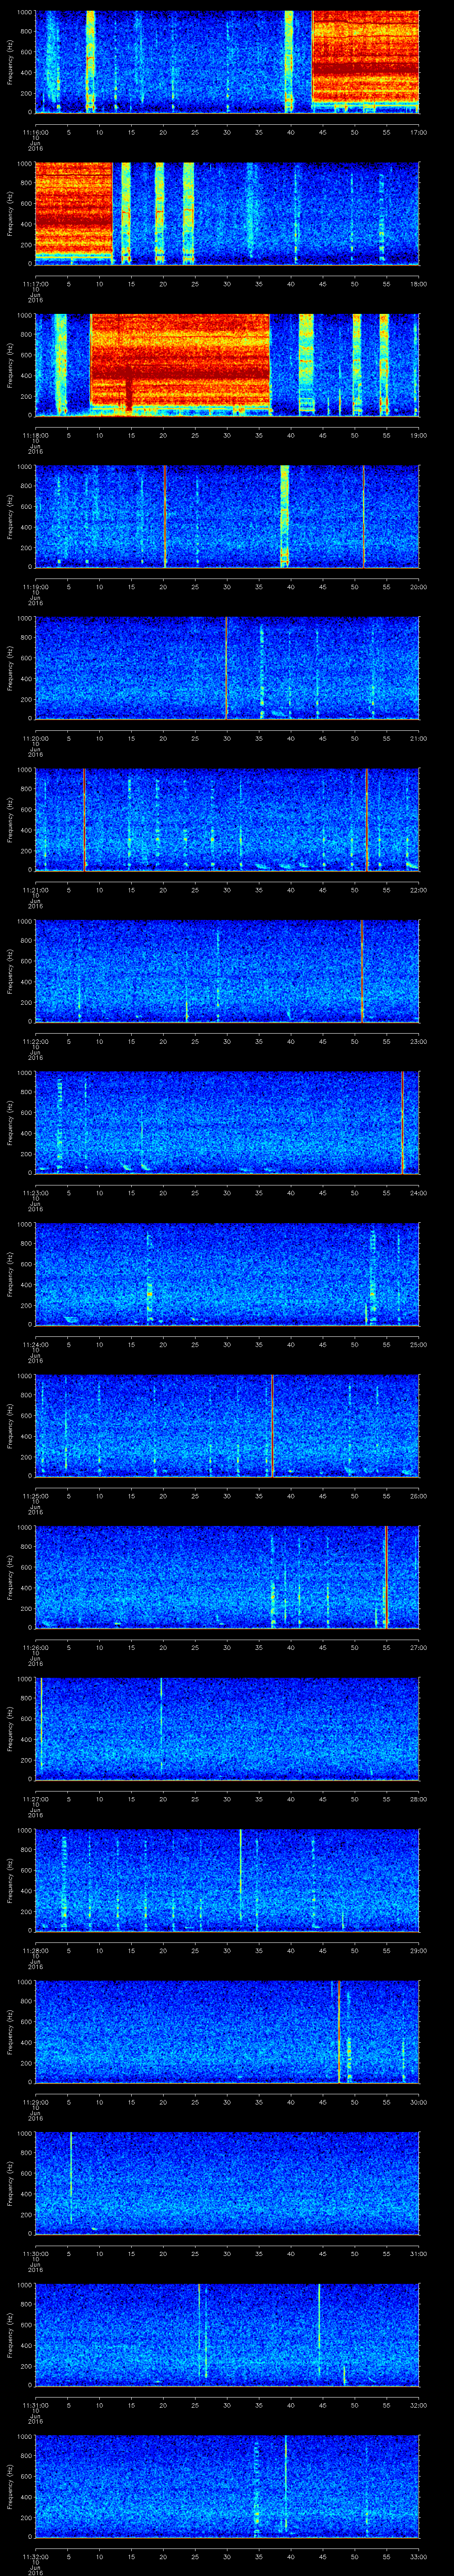The height and width of the screenshot is (2576, 454).
Task: Click the "17:00" end time label
Action: click(418, 132)
